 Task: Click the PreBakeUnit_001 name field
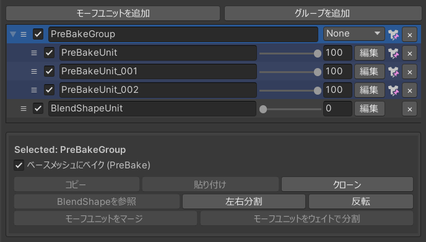point(158,71)
